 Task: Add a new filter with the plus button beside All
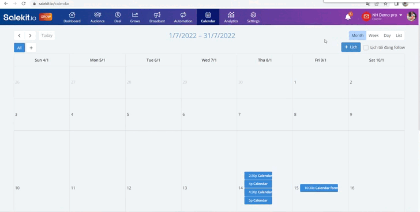click(31, 48)
